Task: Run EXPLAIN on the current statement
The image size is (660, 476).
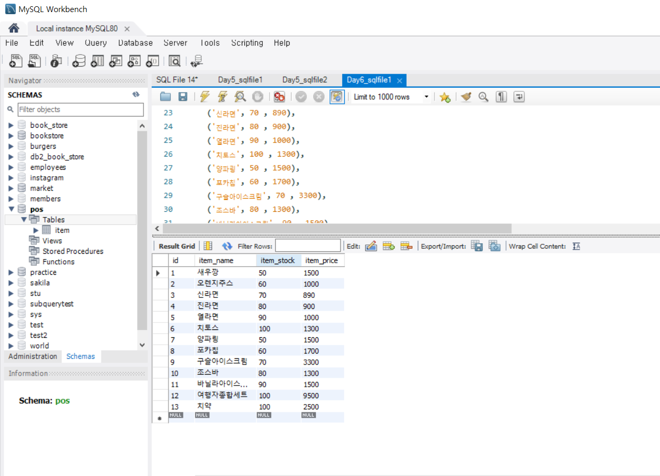Action: pyautogui.click(x=240, y=97)
